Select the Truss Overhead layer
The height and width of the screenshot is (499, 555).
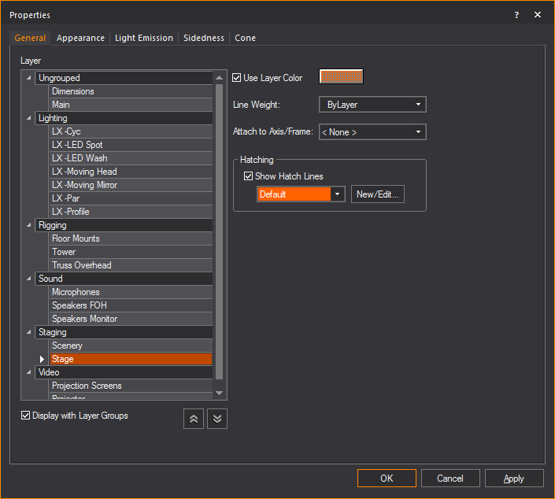tap(82, 265)
